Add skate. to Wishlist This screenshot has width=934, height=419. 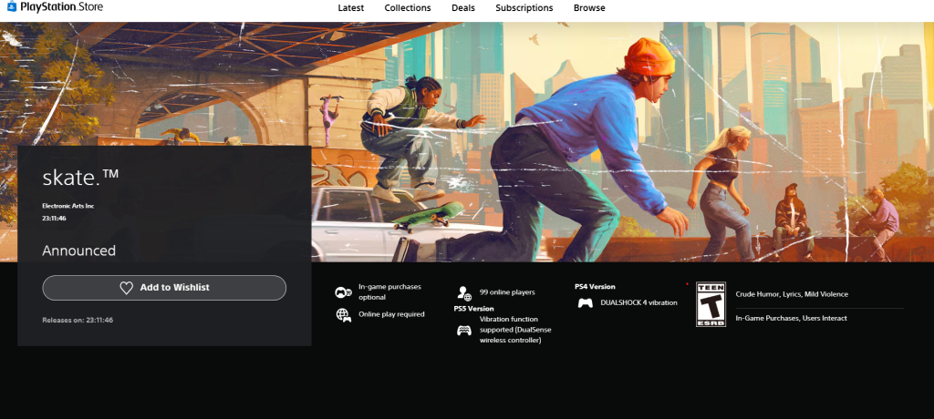point(164,288)
